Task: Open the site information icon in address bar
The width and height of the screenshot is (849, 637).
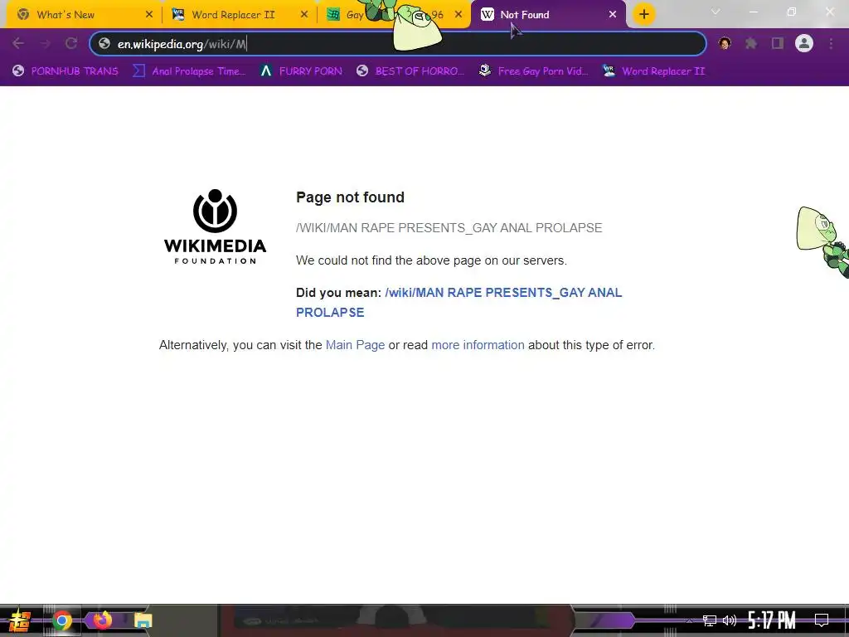Action: click(104, 44)
